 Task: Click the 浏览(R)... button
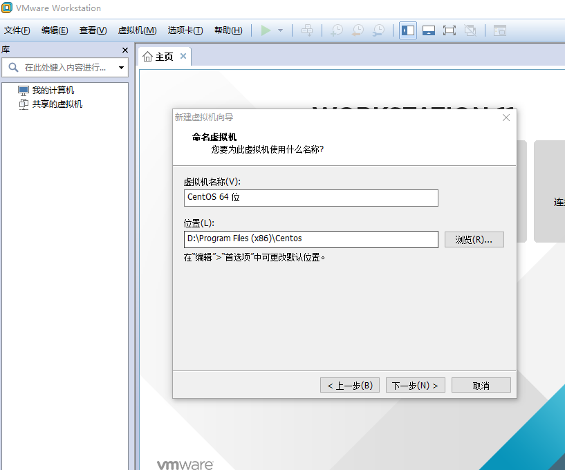pos(474,240)
